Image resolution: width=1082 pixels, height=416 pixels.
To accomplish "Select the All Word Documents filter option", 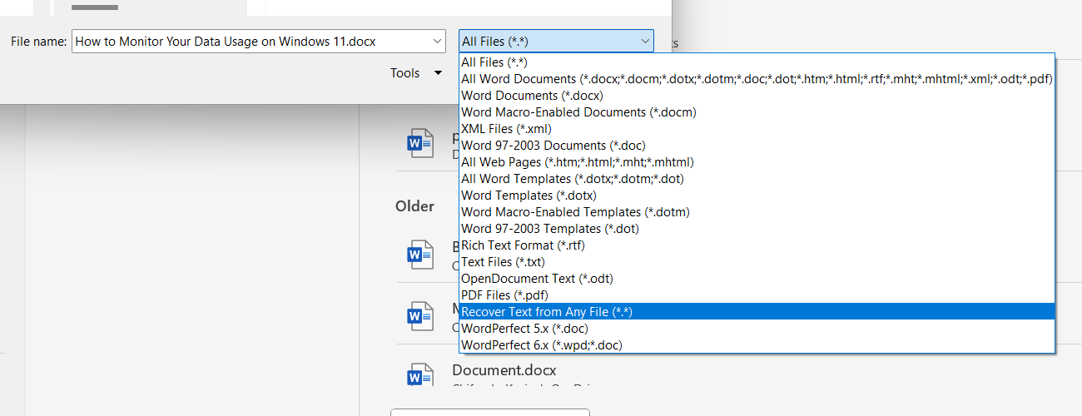I will 757,79.
